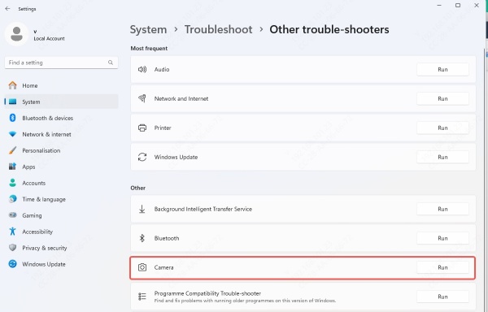Click the Home house icon in sidebar
This screenshot has width=488, height=312.
point(12,85)
